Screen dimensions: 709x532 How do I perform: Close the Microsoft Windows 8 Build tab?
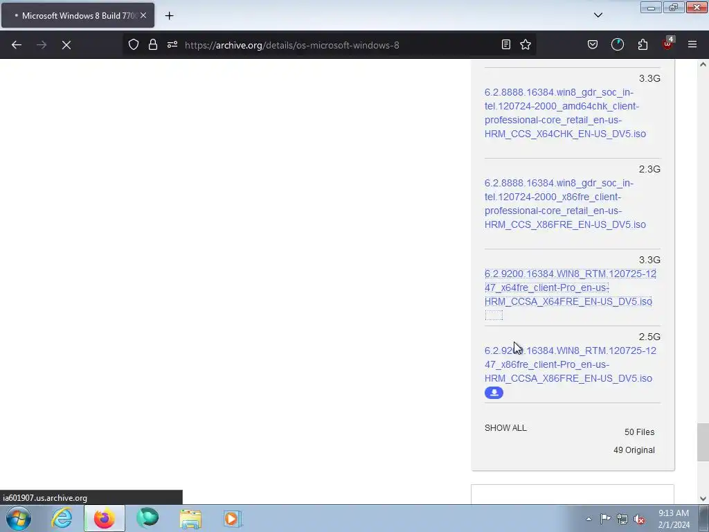pos(143,15)
